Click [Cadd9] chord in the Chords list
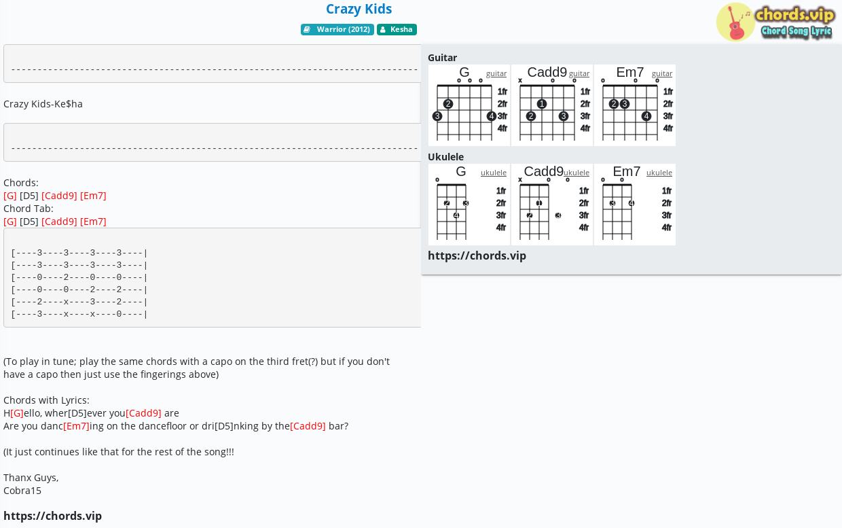 [59, 196]
